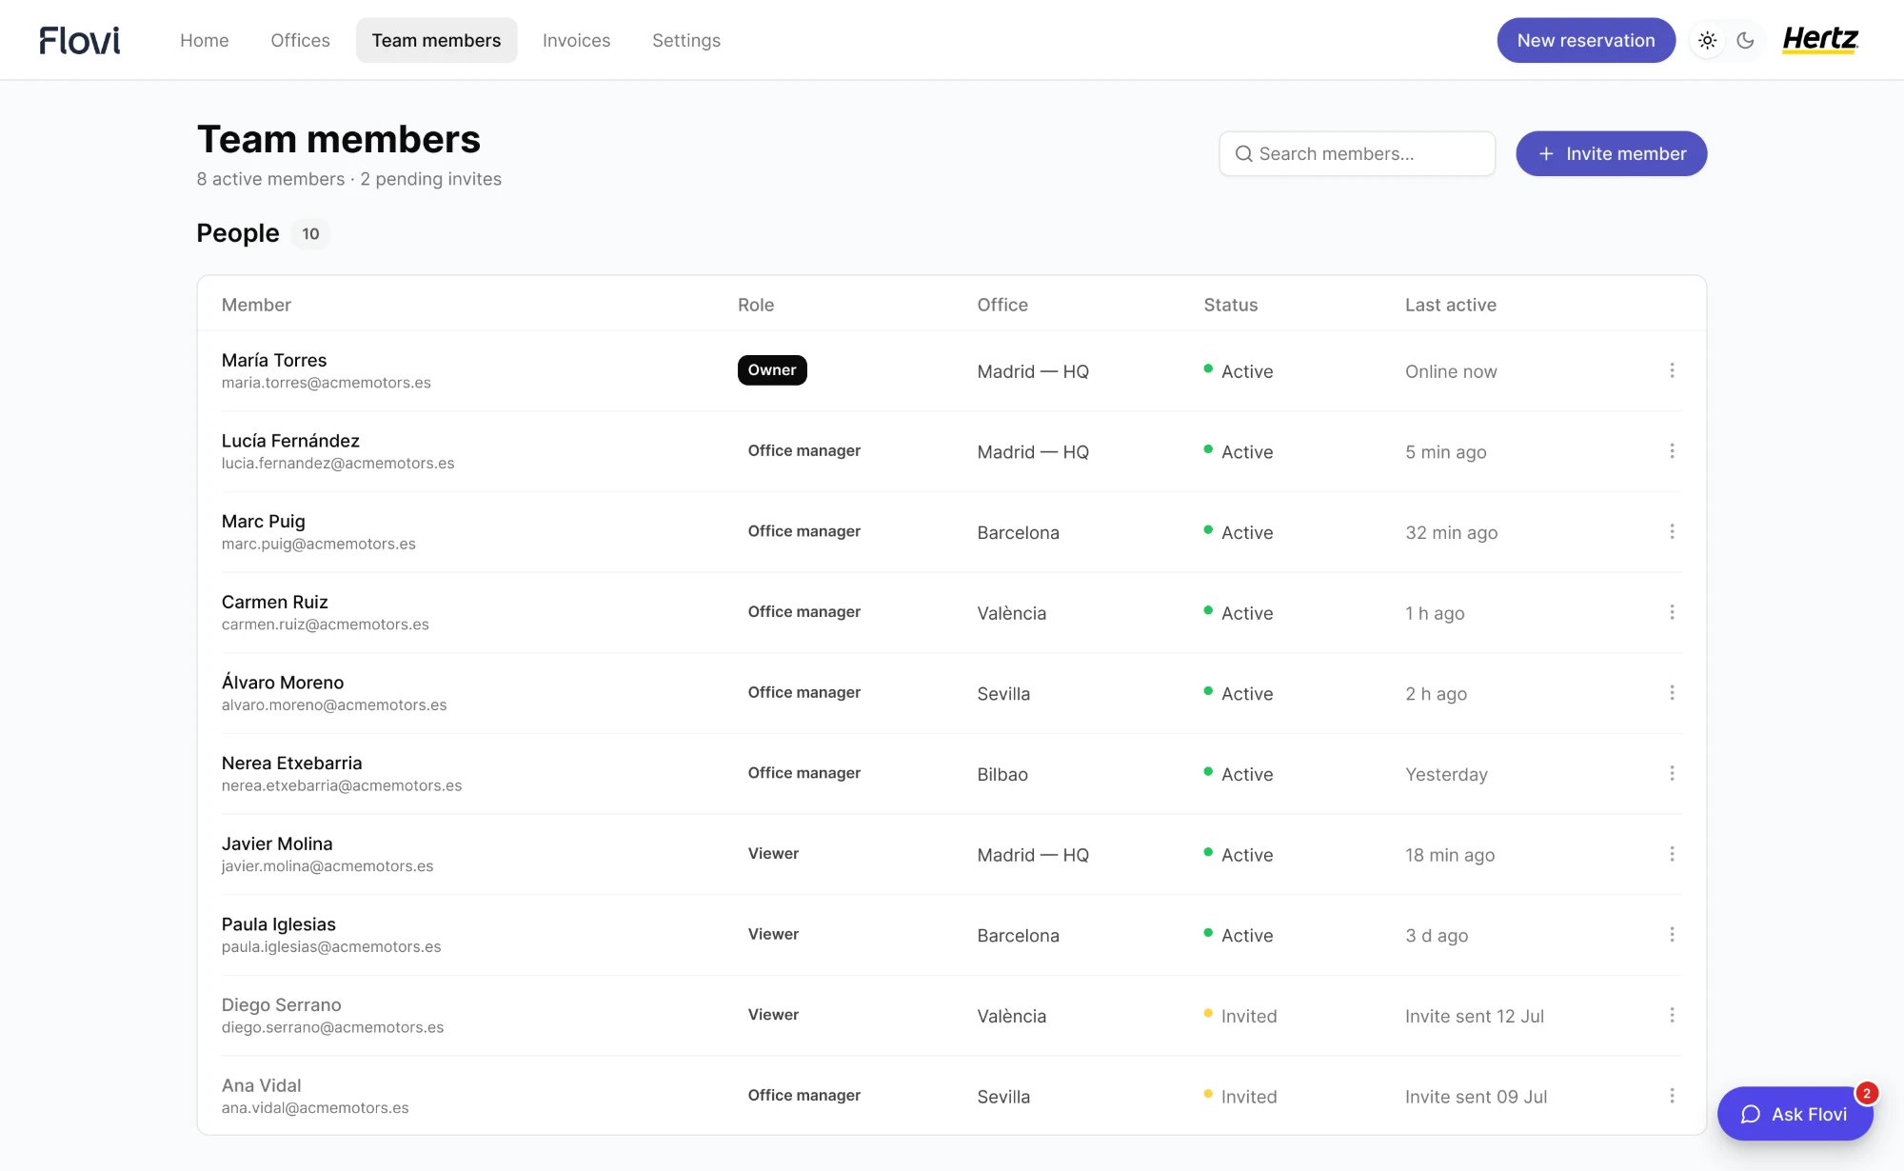Open the Ask Flovi chat
The image size is (1904, 1171).
(x=1795, y=1114)
